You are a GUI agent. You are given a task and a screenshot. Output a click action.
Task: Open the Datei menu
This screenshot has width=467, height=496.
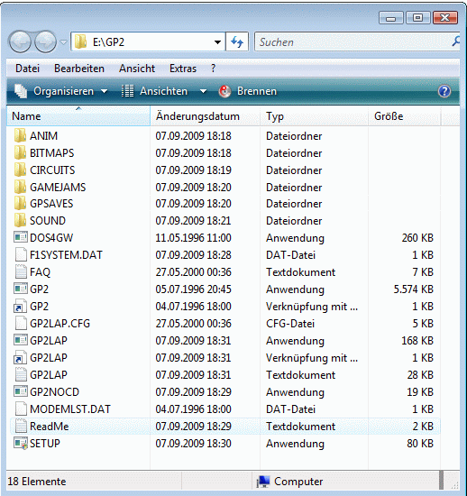28,69
